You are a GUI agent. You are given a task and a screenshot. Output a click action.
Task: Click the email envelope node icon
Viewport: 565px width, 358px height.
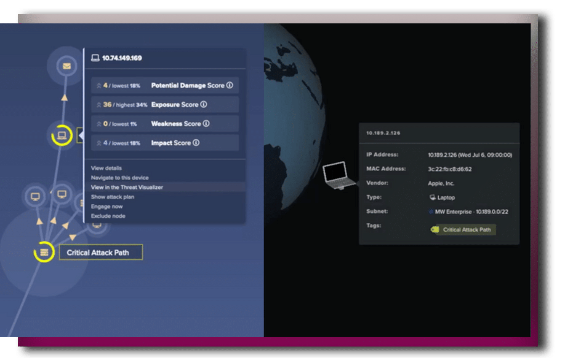point(66,66)
